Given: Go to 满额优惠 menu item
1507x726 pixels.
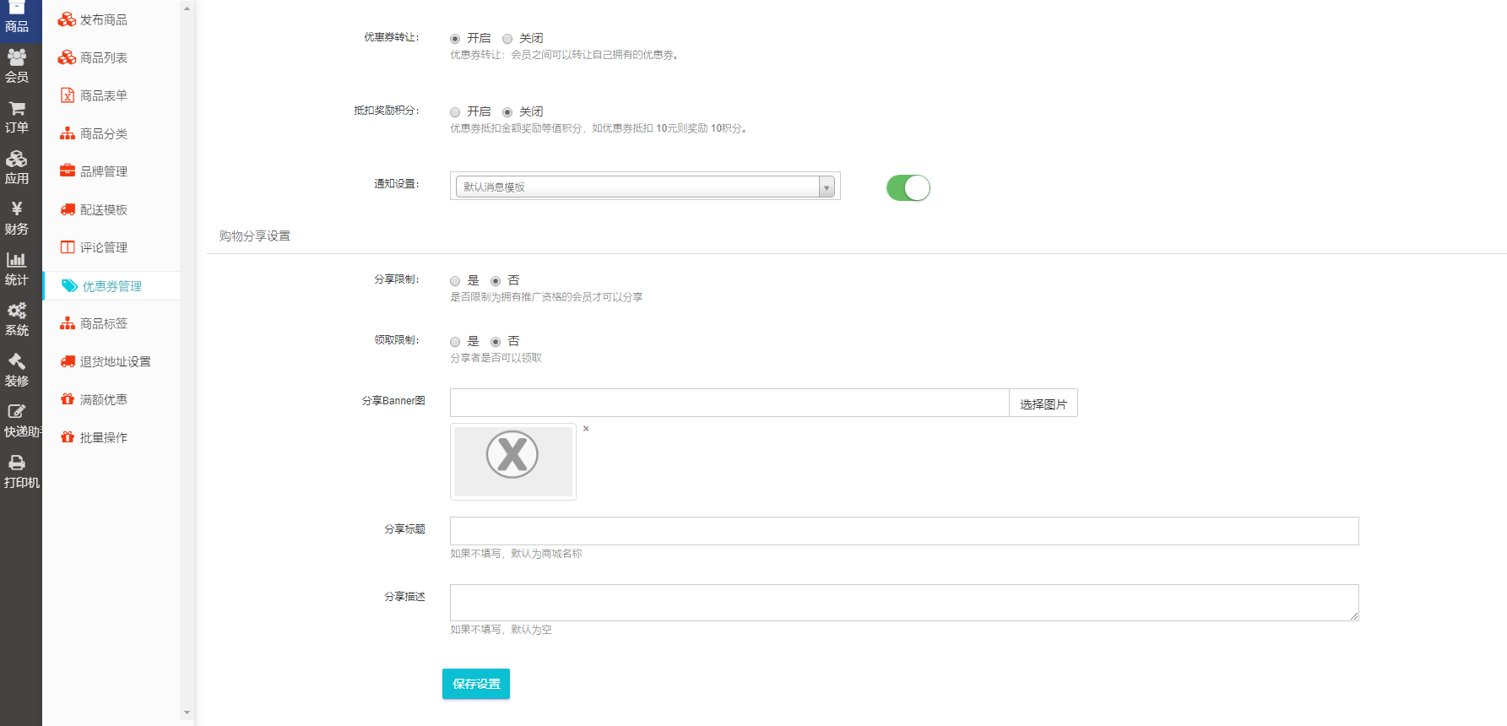Looking at the screenshot, I should coord(103,399).
